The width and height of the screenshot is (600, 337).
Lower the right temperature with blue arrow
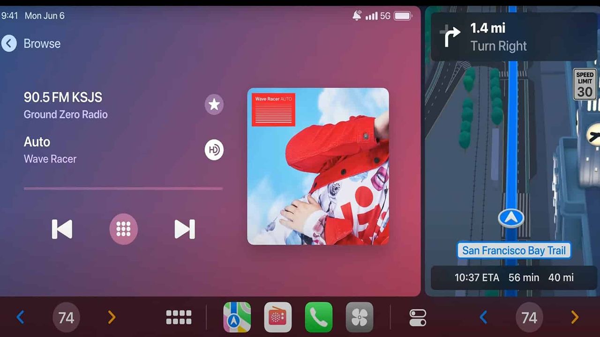483,317
